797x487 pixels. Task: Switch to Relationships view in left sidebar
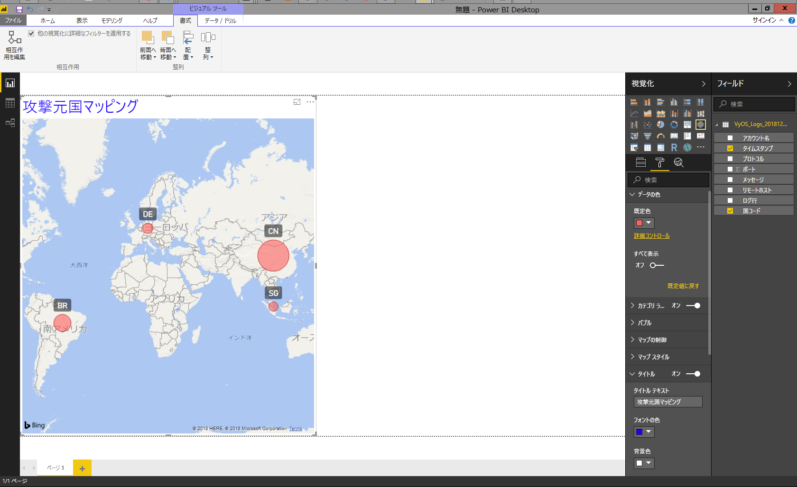(10, 123)
